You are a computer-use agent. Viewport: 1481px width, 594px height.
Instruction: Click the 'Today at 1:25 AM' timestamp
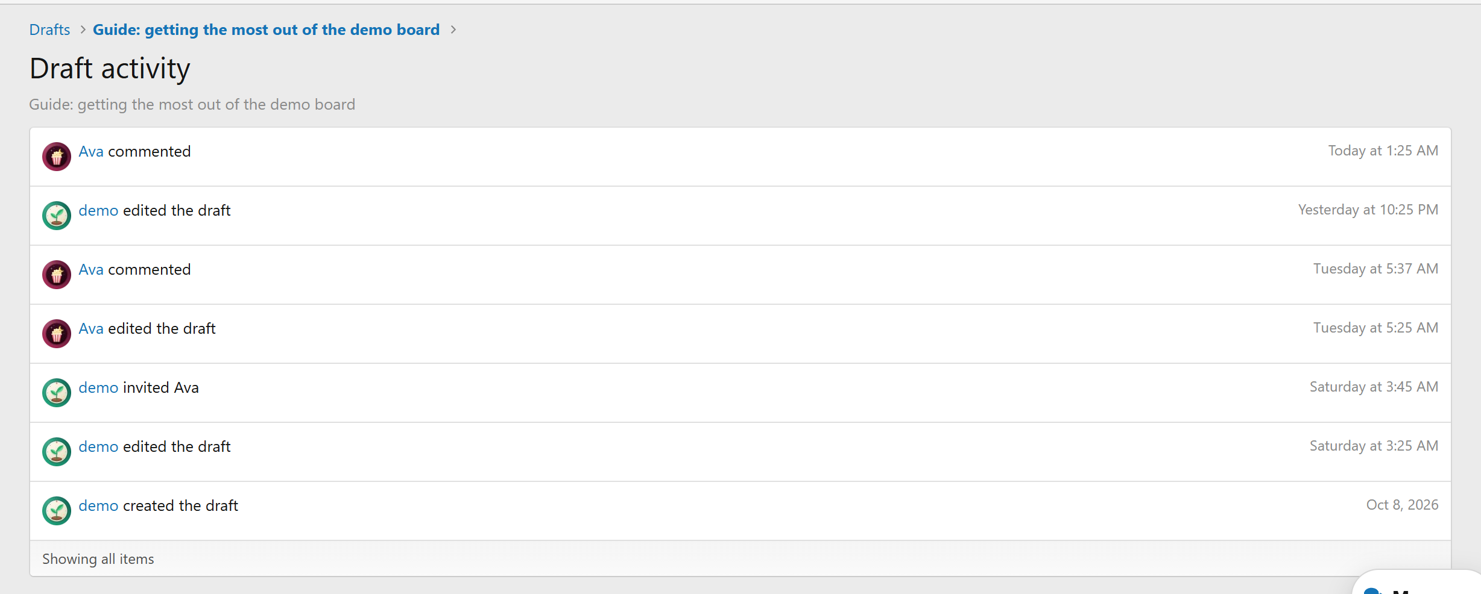click(1383, 151)
